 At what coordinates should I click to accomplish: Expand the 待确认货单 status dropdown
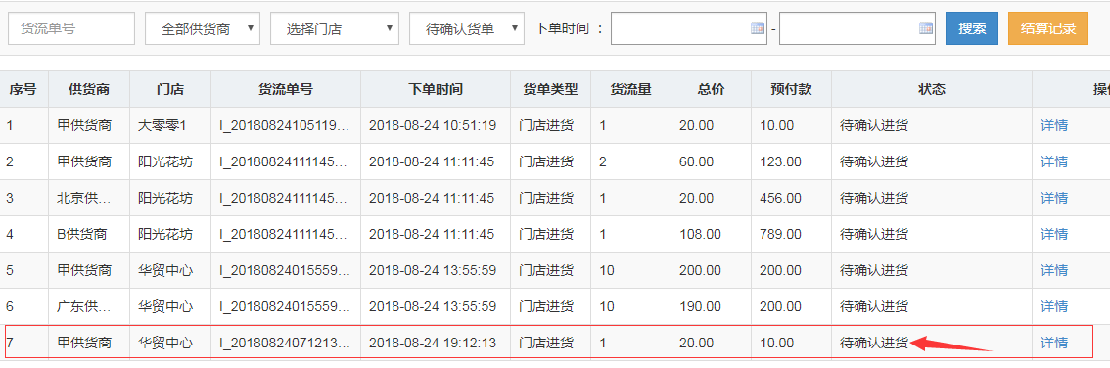467,29
